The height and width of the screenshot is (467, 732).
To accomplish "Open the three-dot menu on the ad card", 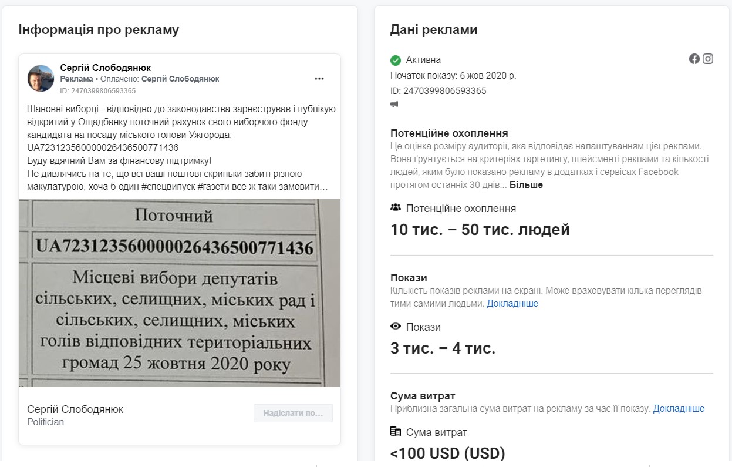I will 319,79.
